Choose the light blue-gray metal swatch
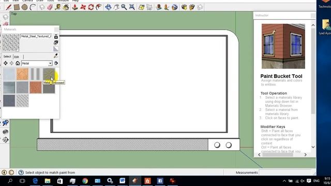This screenshot has width=331, height=186. 9,74
